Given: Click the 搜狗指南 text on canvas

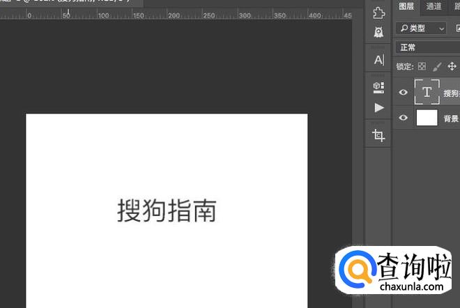Looking at the screenshot, I should (x=167, y=210).
